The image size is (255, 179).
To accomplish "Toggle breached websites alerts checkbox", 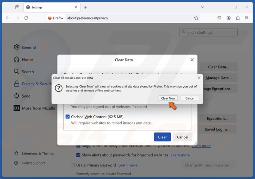I will click(78, 155).
